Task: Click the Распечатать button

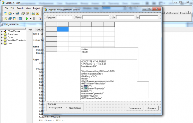Action: pyautogui.click(x=135, y=108)
